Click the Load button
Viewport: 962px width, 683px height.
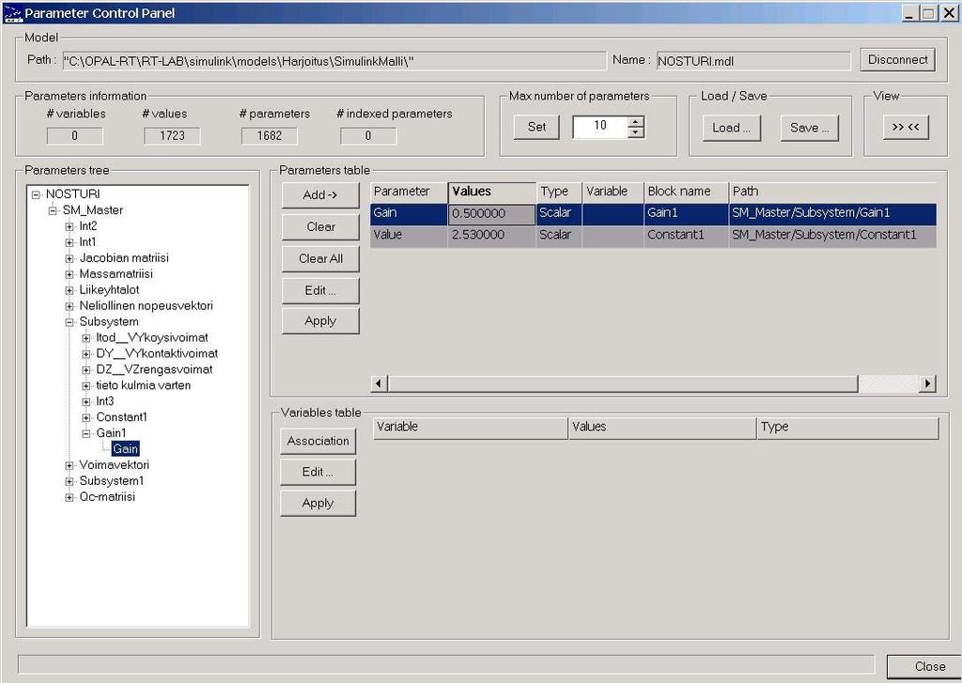point(731,128)
